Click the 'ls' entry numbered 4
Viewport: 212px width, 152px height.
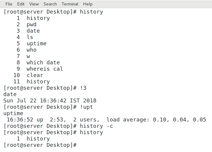coord(30,37)
